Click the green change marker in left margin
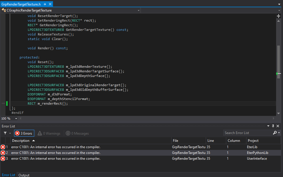Viewport: 283px width, 177px height. coord(7,103)
